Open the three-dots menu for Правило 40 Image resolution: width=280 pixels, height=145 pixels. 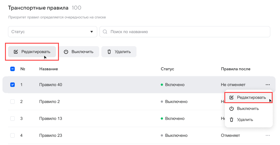(x=267, y=85)
